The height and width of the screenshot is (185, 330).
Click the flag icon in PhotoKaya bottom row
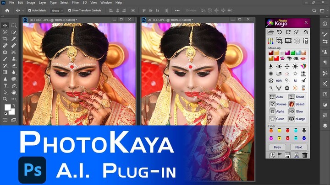tap(280, 155)
